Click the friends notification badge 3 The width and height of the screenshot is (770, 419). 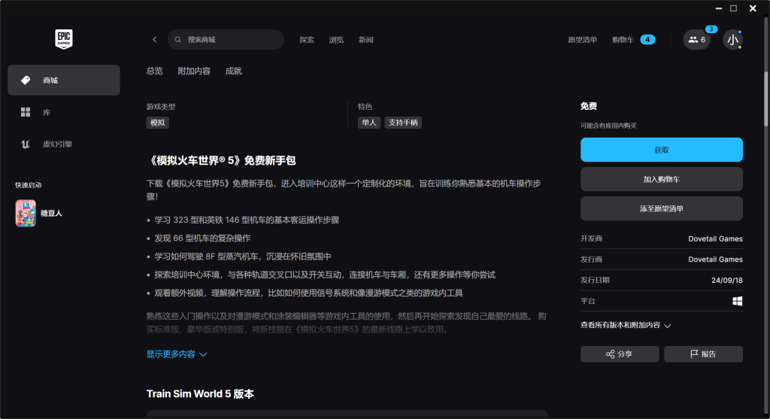(x=711, y=29)
